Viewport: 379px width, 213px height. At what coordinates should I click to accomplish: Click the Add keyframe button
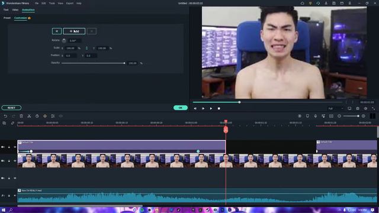(74, 31)
